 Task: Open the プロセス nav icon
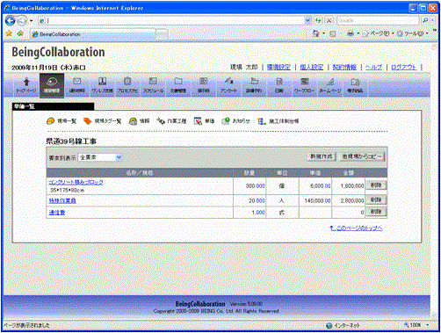coord(127,85)
